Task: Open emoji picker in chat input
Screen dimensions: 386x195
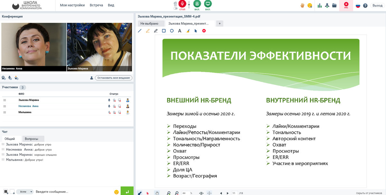Action: (x=116, y=192)
